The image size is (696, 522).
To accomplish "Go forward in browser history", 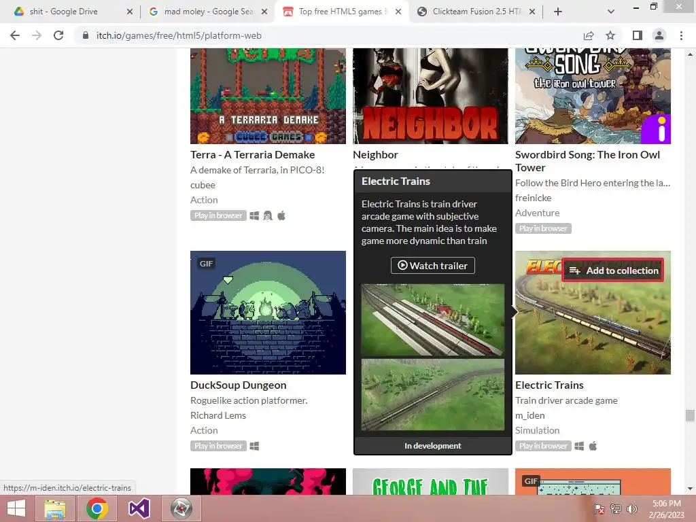I will click(37, 35).
